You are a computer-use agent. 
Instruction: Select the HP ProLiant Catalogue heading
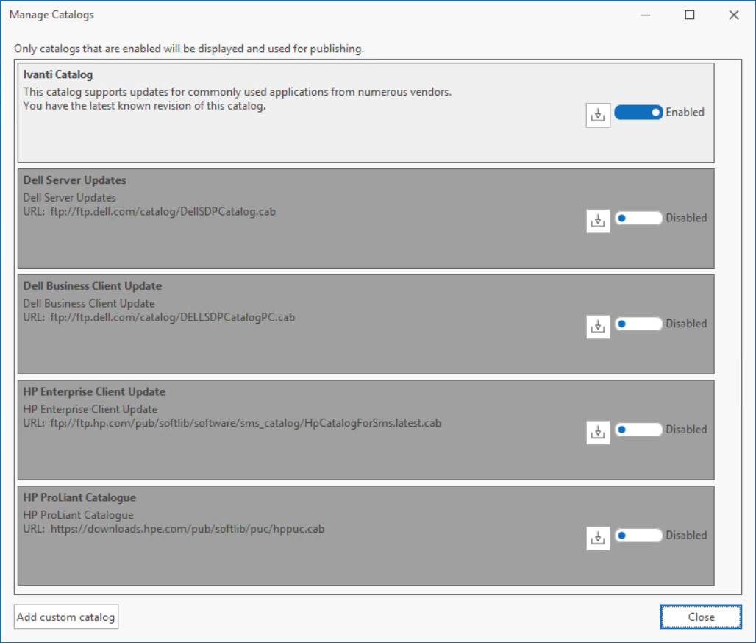(x=79, y=498)
